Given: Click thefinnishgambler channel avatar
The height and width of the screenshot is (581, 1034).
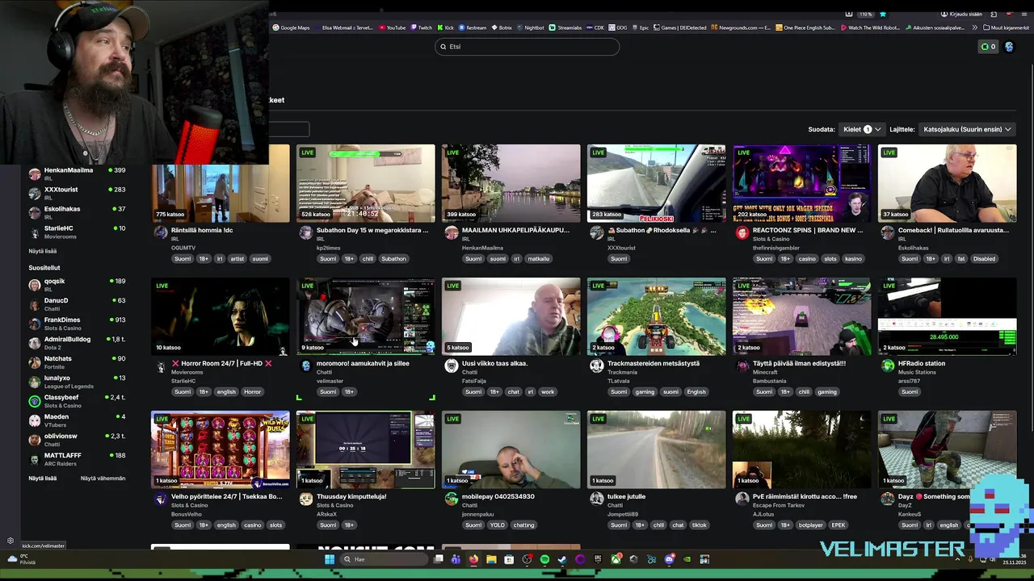Looking at the screenshot, I should [742, 232].
